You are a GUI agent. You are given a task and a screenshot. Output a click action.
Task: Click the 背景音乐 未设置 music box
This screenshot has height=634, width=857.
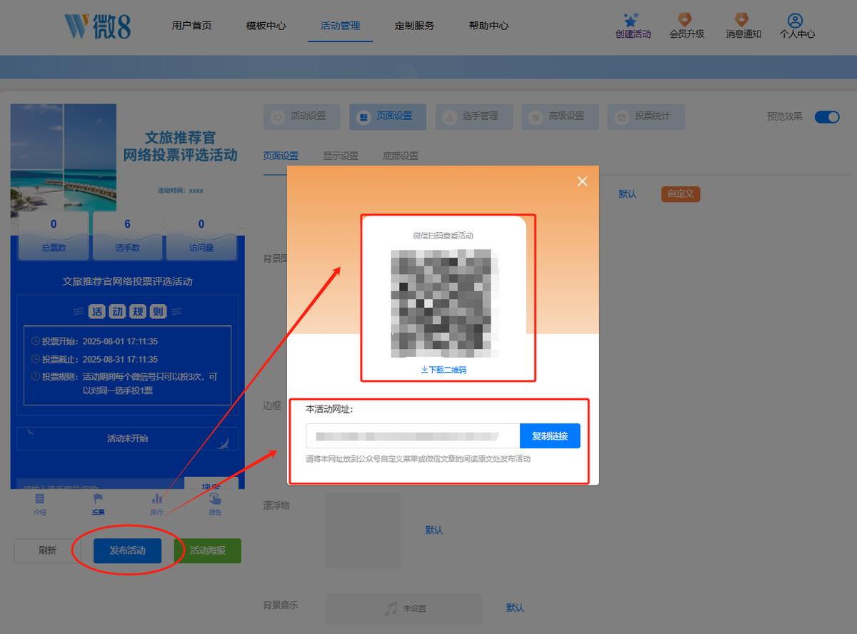pos(404,608)
